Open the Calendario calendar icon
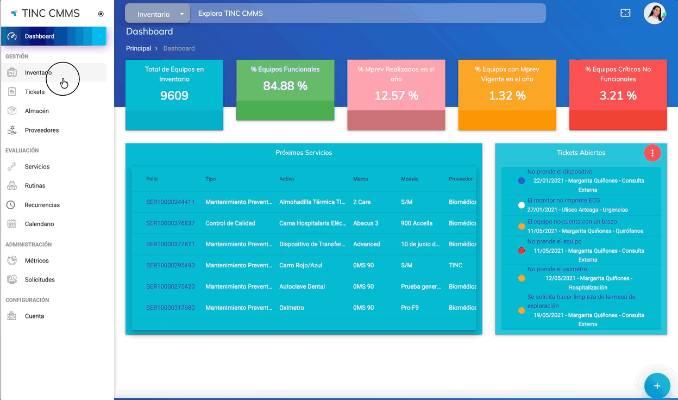Viewport: 678px width, 400px height. 12,224
